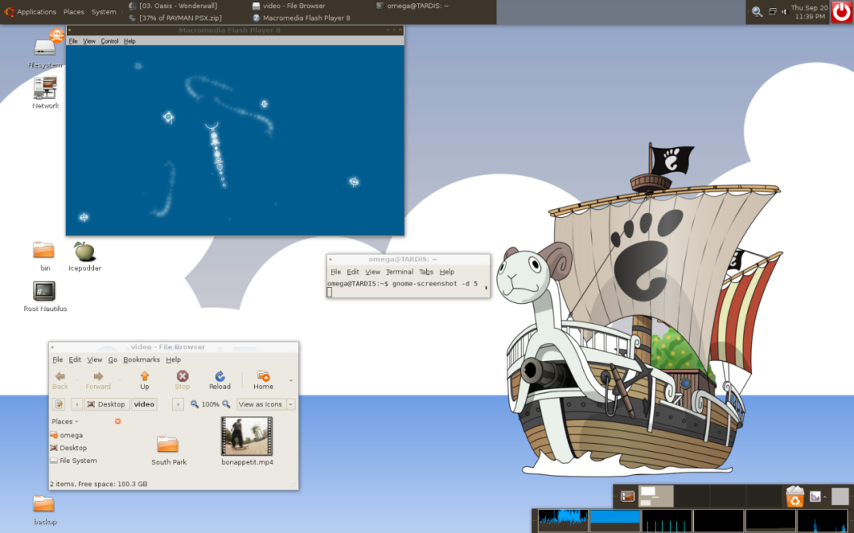This screenshot has width=854, height=533.
Task: Switch to Oasis - Wonderwall taskbar entry
Action: pyautogui.click(x=173, y=6)
